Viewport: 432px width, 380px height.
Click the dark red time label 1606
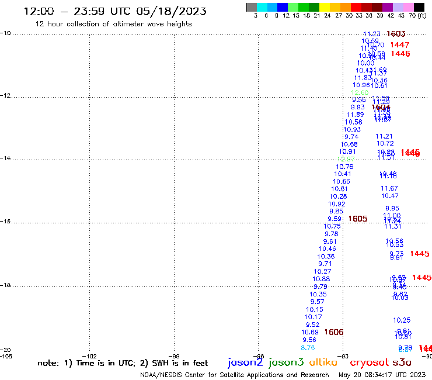334,332
